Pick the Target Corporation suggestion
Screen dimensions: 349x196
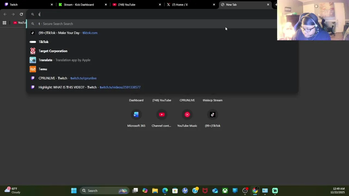click(x=162, y=51)
